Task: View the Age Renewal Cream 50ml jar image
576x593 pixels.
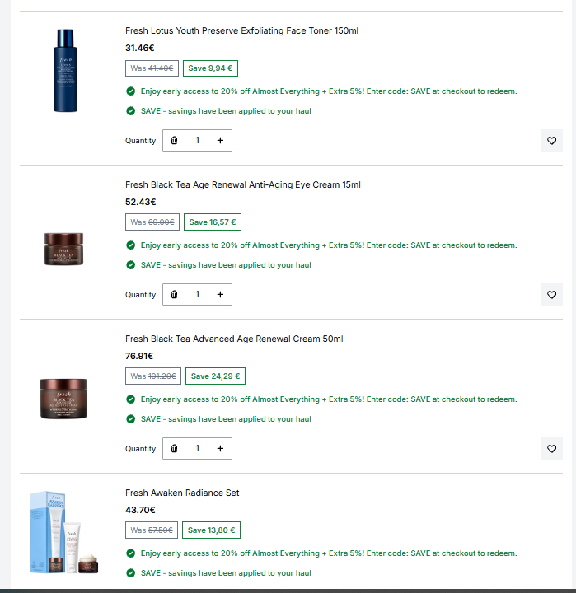Action: coord(63,399)
